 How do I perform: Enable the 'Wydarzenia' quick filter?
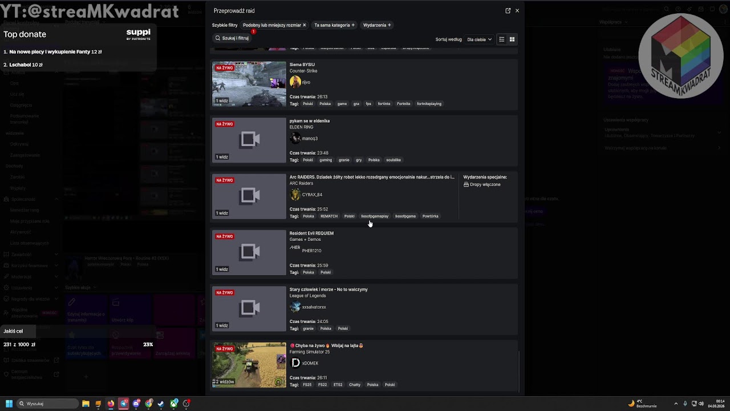[377, 25]
